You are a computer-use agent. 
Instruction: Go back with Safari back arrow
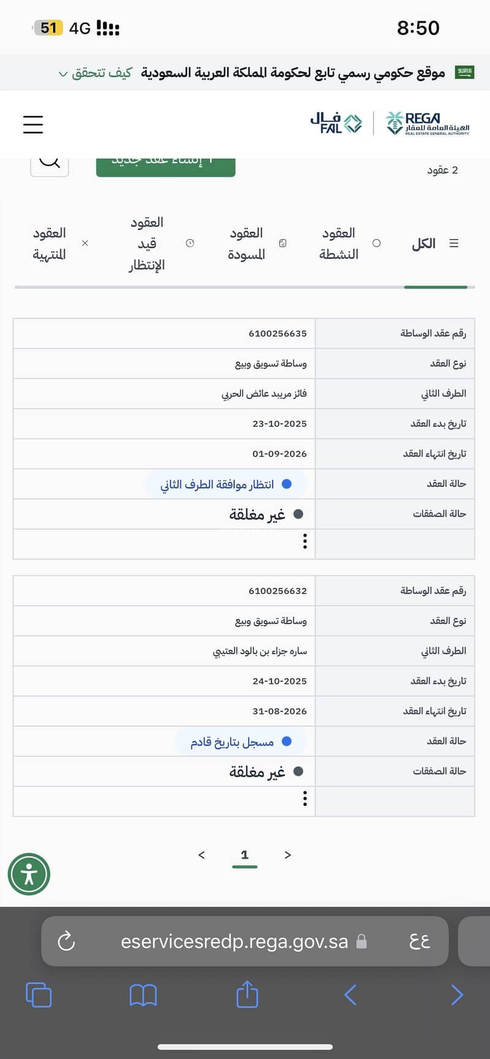350,995
